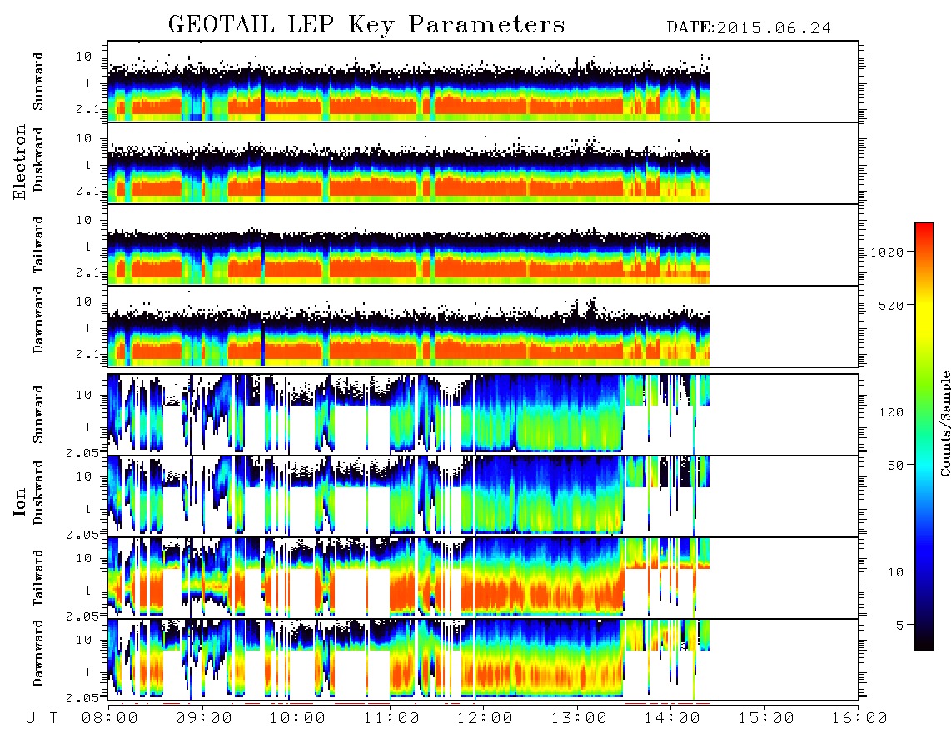Click the 13:00 time tick label
This screenshot has width=951, height=733.
tap(579, 719)
